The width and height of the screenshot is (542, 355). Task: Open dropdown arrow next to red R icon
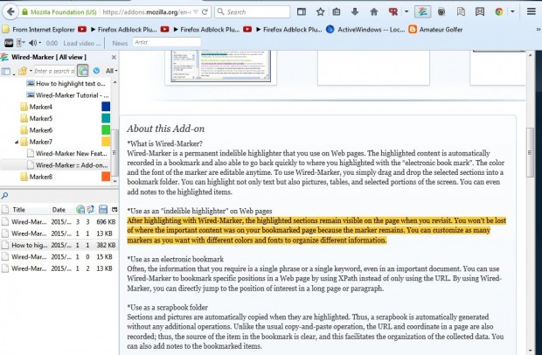point(406,11)
